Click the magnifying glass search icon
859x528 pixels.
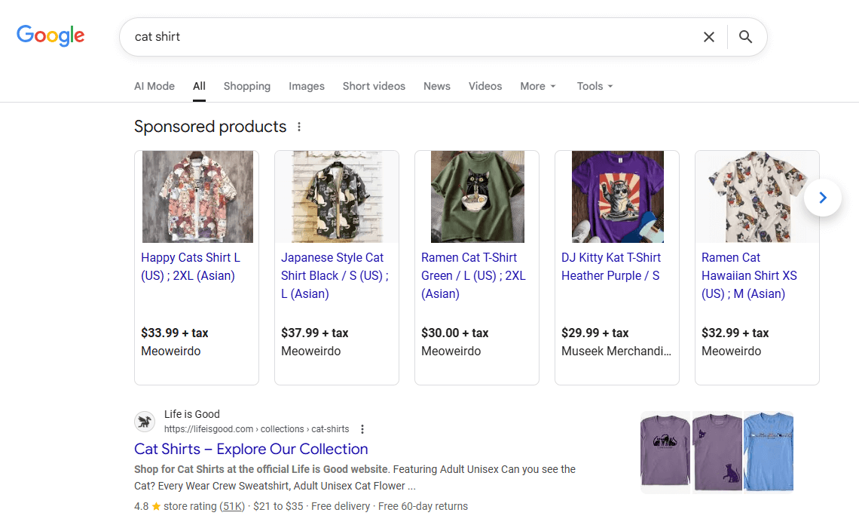click(745, 36)
